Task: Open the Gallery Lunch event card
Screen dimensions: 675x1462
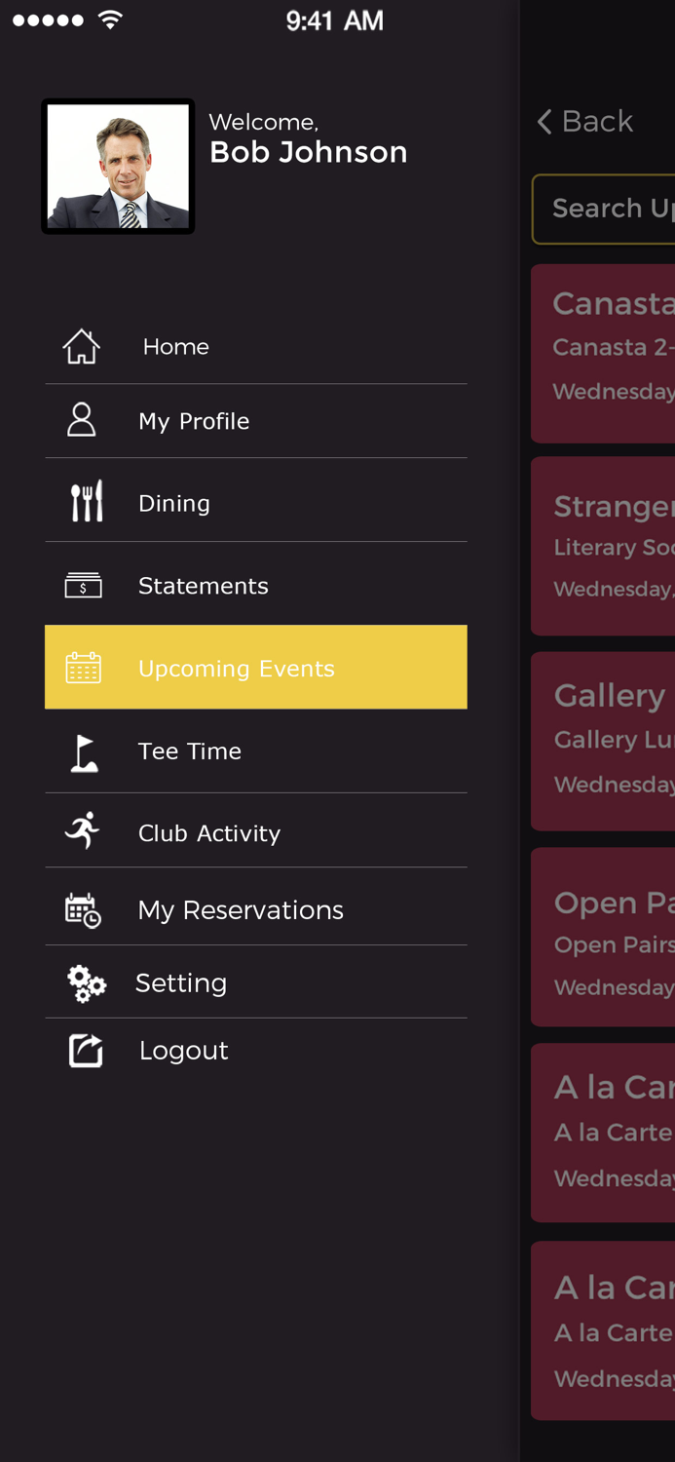Action: 604,741
